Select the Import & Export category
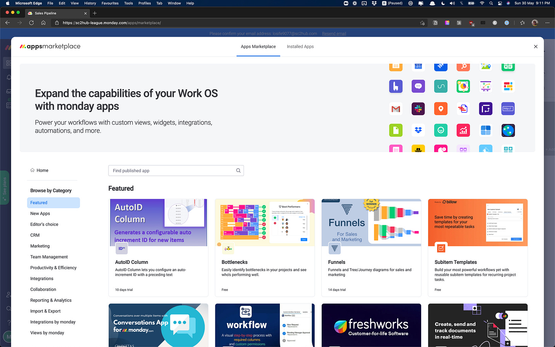The width and height of the screenshot is (555, 347). (45, 311)
